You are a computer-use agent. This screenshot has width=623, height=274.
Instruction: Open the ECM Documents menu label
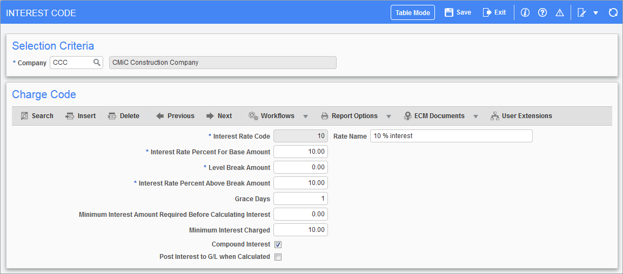(439, 116)
